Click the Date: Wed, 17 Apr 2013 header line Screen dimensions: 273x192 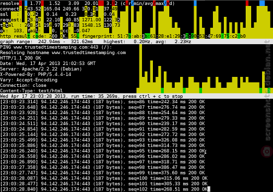tap(48, 64)
